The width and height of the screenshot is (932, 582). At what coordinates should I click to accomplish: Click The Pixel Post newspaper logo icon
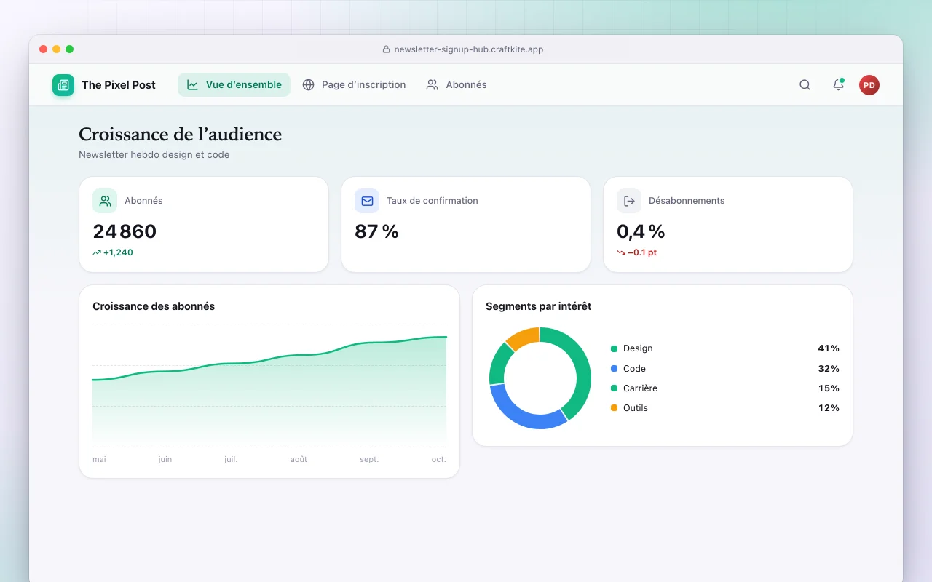63,85
